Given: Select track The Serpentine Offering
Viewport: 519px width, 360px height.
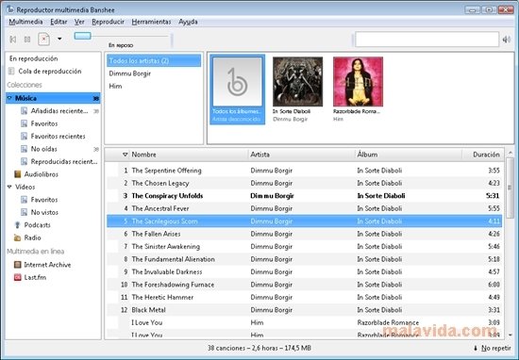Looking at the screenshot, I should tap(304, 171).
